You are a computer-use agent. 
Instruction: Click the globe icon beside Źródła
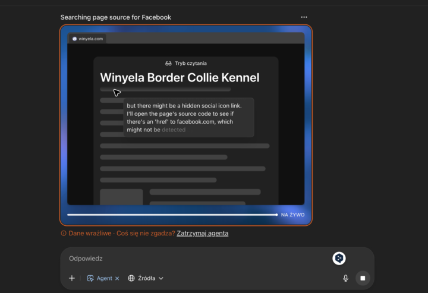click(131, 278)
